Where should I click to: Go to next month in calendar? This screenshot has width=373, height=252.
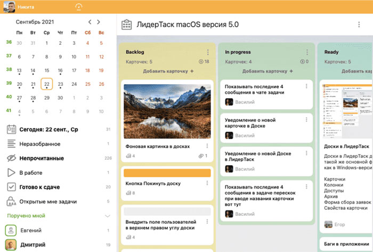coord(99,22)
